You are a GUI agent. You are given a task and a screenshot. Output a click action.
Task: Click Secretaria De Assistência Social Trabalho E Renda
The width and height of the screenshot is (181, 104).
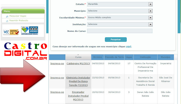145,81
